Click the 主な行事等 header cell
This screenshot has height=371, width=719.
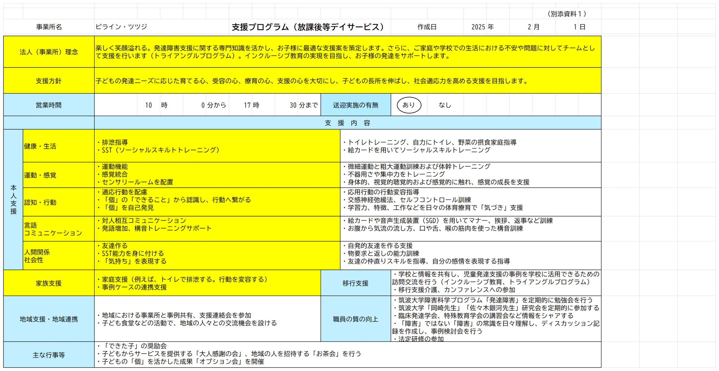49,355
